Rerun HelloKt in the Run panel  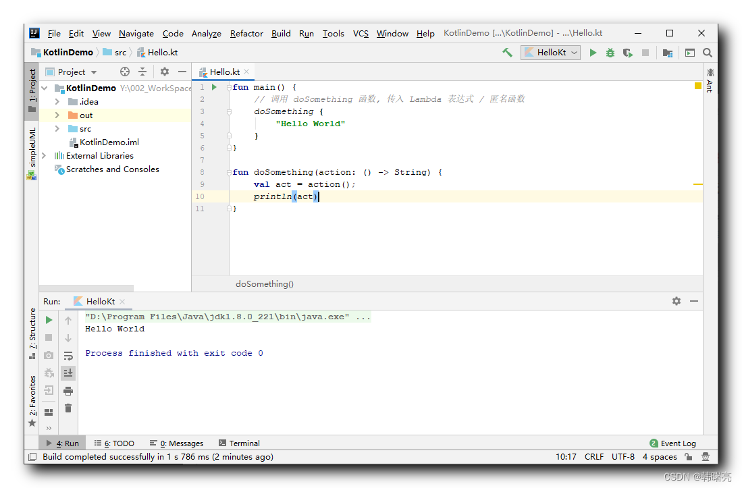point(49,320)
